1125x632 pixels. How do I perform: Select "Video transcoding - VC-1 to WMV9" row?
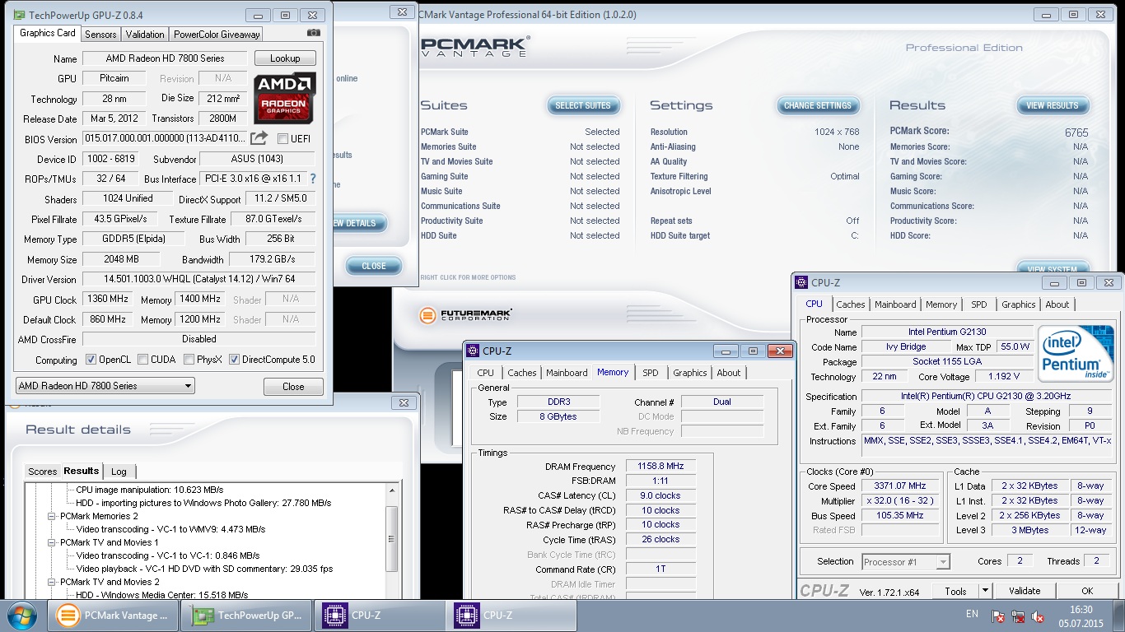pyautogui.click(x=170, y=529)
